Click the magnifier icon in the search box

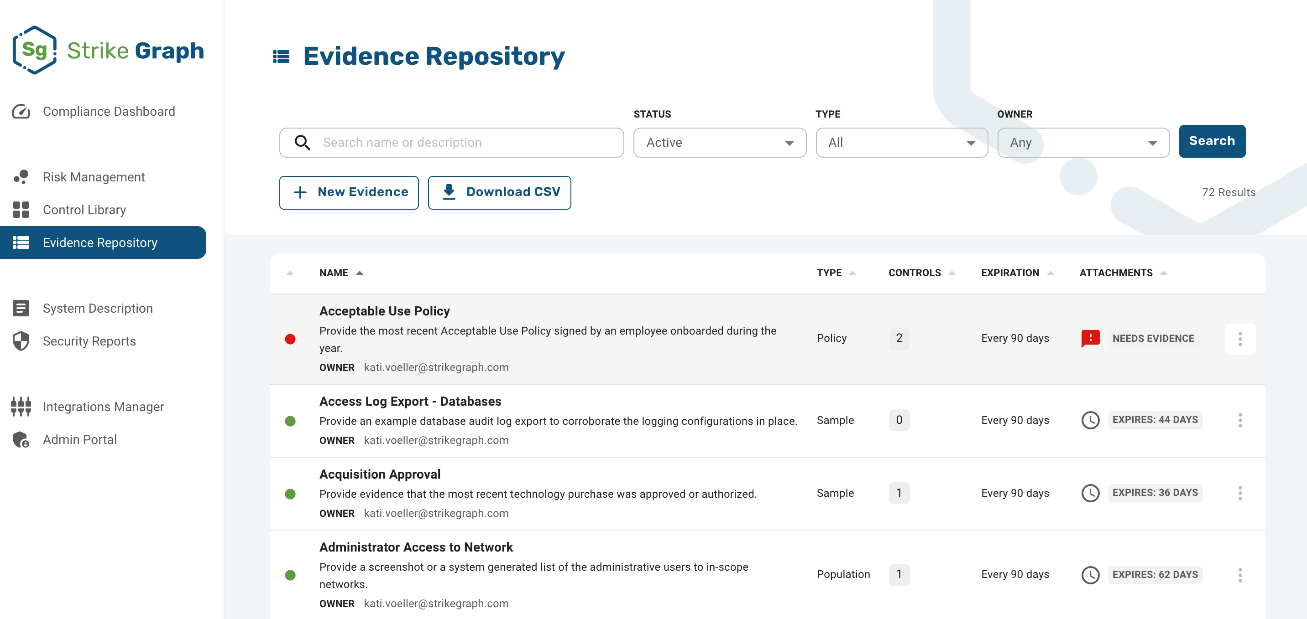coord(303,143)
